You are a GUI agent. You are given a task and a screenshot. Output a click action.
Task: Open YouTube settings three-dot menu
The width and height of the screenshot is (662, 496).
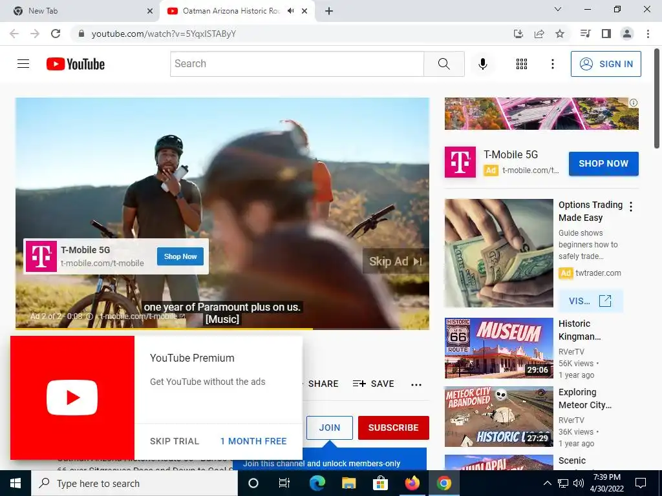tap(552, 64)
